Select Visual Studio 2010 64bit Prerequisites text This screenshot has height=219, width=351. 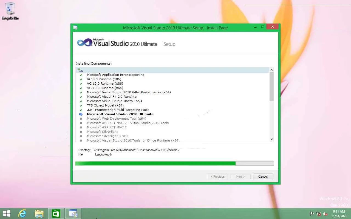pos(129,92)
